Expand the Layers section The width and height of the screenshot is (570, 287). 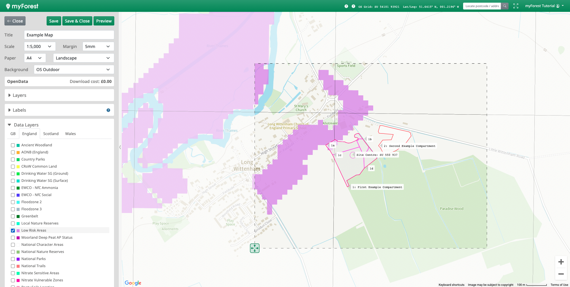coord(20,95)
